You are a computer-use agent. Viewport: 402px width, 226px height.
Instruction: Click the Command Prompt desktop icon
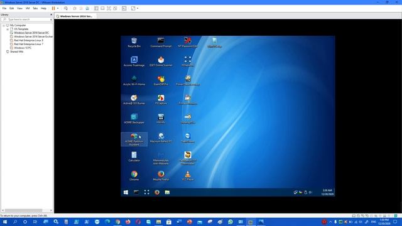pyautogui.click(x=161, y=43)
